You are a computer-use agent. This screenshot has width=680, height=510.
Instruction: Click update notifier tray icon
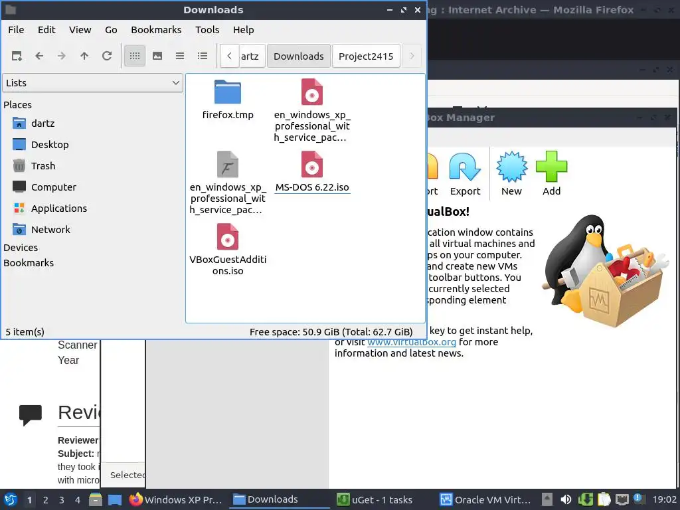[639, 499]
